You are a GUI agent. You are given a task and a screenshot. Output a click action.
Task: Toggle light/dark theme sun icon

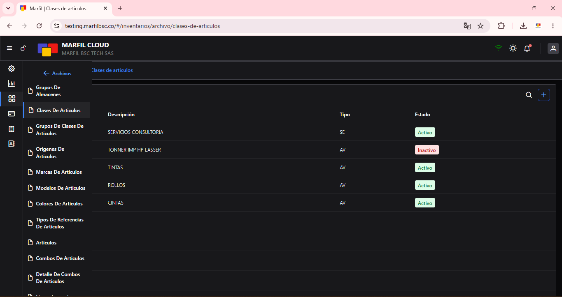coord(513,48)
